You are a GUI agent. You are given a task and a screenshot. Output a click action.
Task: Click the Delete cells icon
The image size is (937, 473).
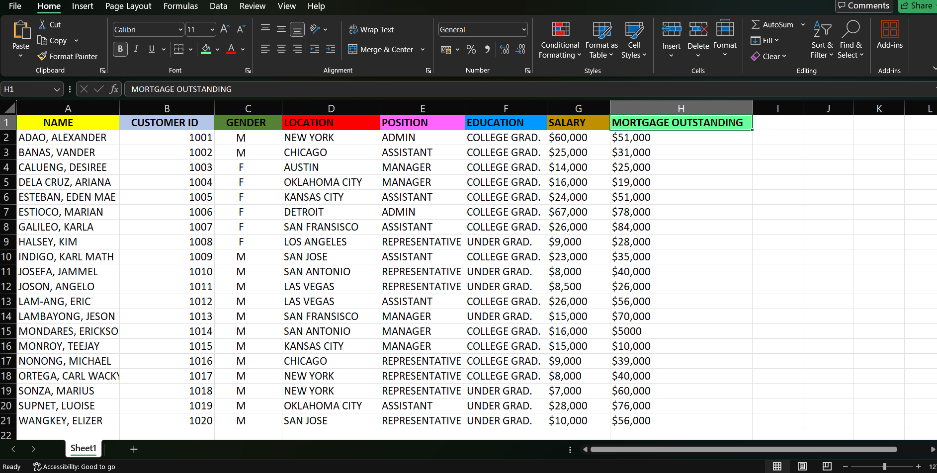click(698, 29)
